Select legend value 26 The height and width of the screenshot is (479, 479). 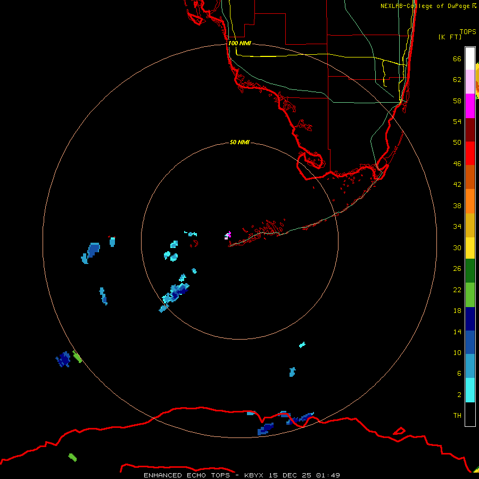pyautogui.click(x=457, y=269)
